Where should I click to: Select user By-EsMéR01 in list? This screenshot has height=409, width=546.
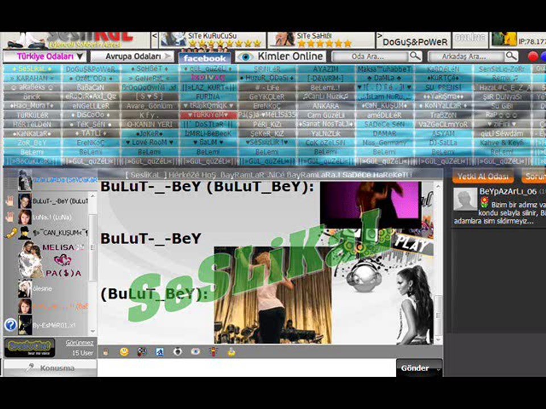53,325
